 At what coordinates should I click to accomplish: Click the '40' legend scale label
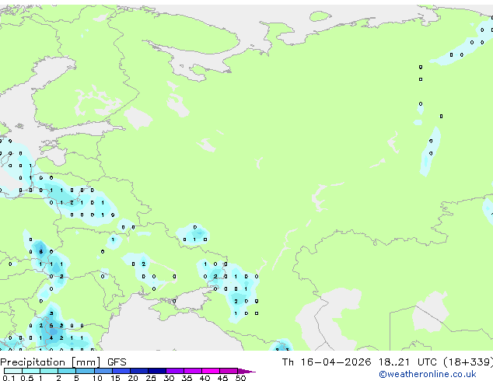205,378
